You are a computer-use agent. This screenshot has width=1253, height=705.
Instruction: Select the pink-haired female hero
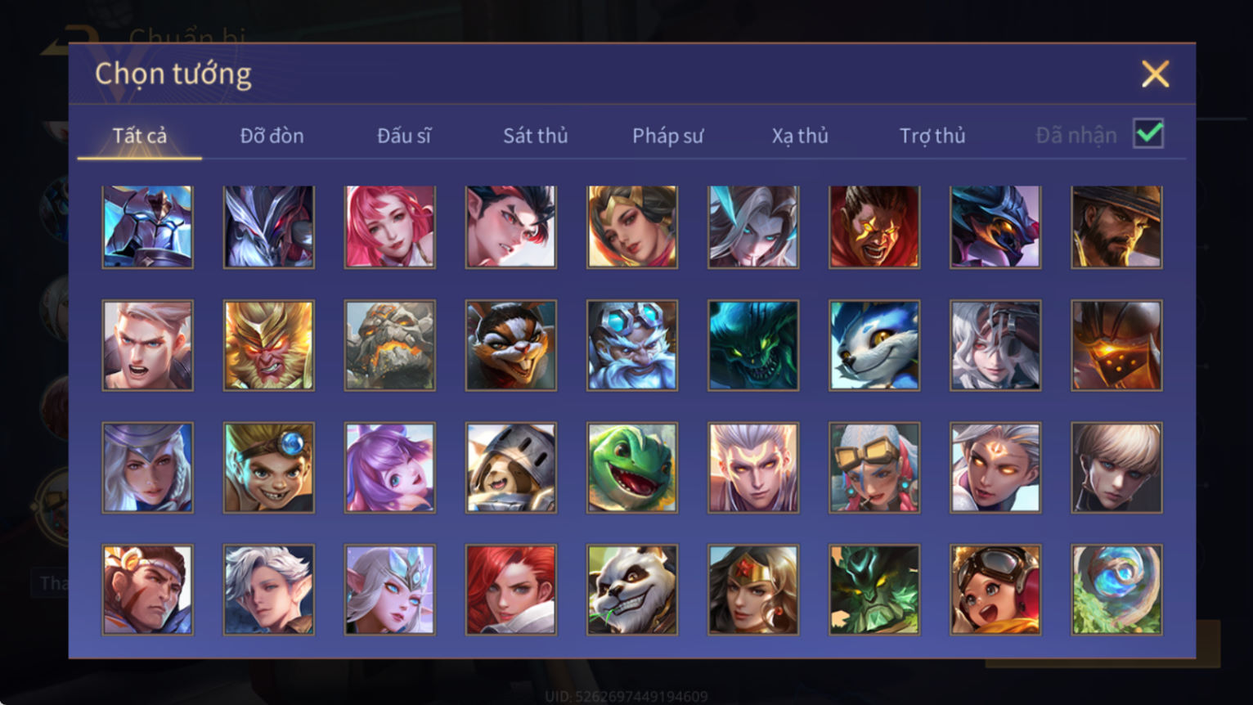389,227
